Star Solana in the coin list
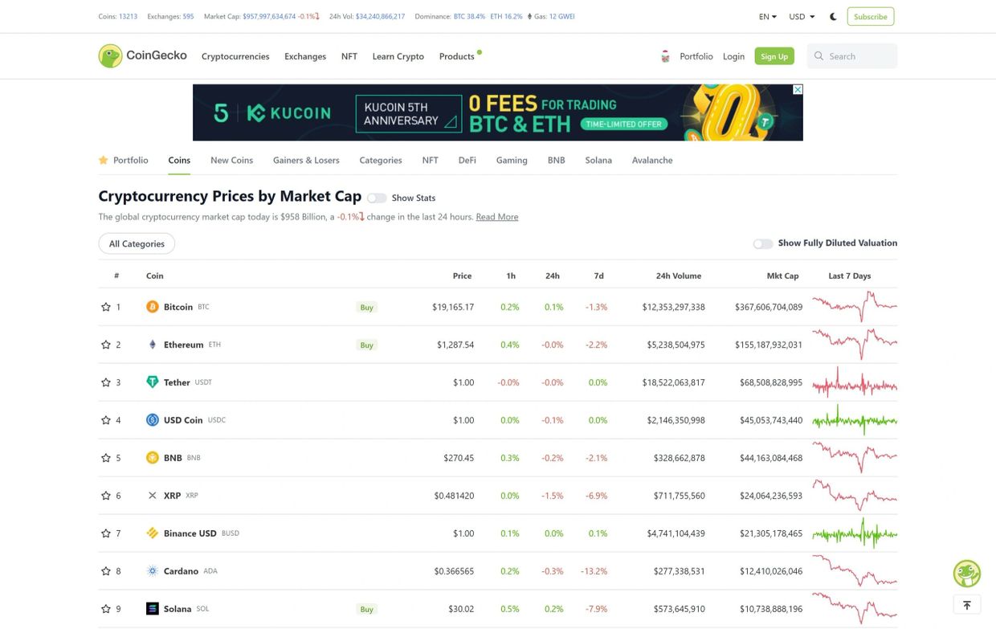This screenshot has width=996, height=629. point(105,609)
